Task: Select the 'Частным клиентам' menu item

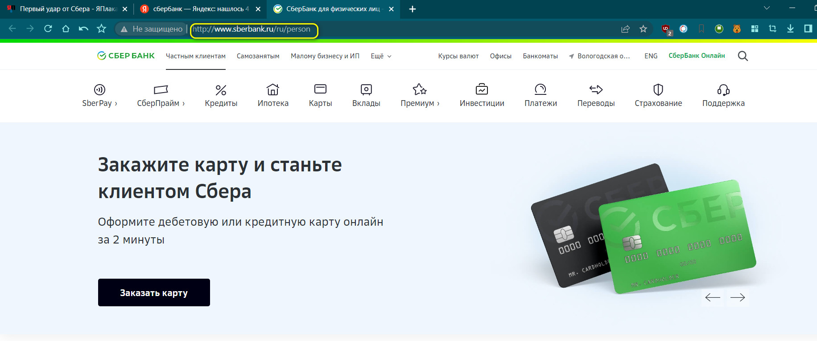Action: tap(196, 56)
